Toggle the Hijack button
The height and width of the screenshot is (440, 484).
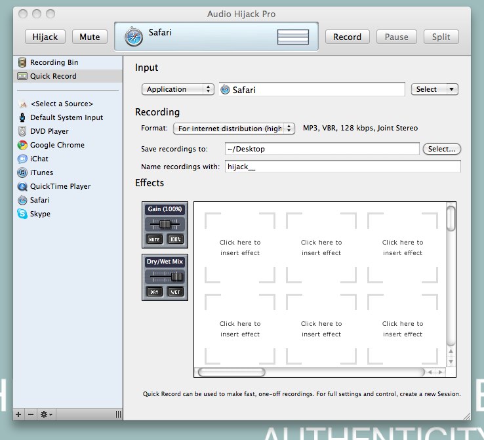coord(45,37)
